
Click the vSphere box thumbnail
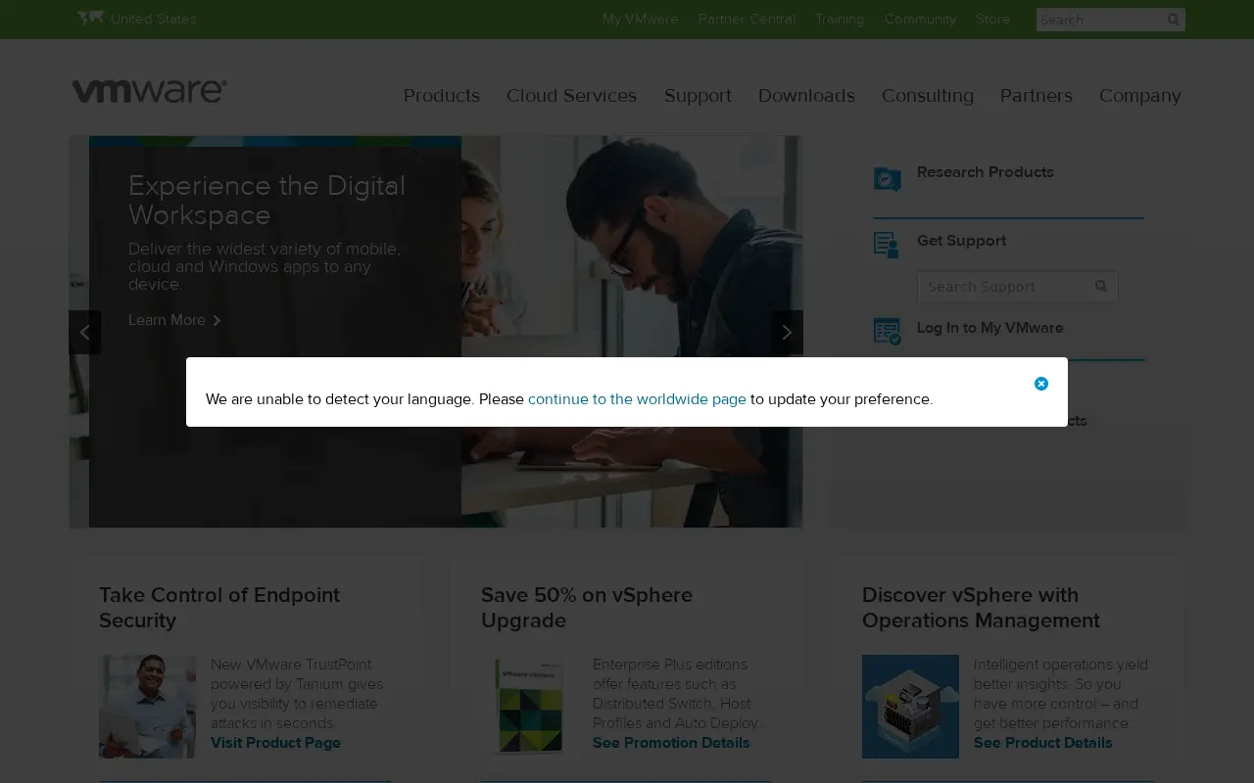point(529,707)
